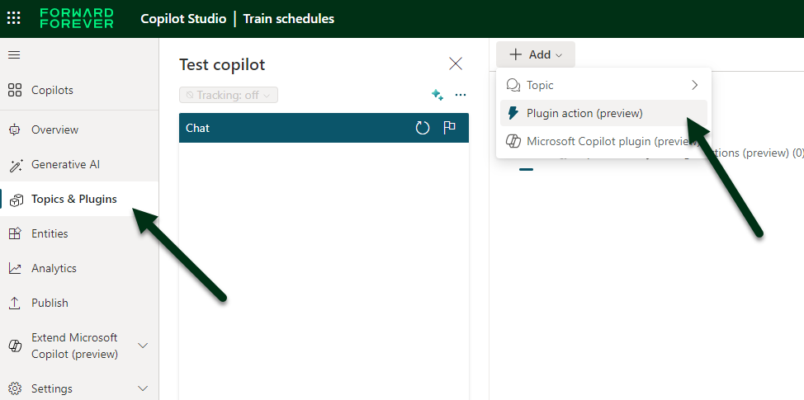Open the app launcher waffle icon
Screen dimensions: 804x400
click(14, 18)
